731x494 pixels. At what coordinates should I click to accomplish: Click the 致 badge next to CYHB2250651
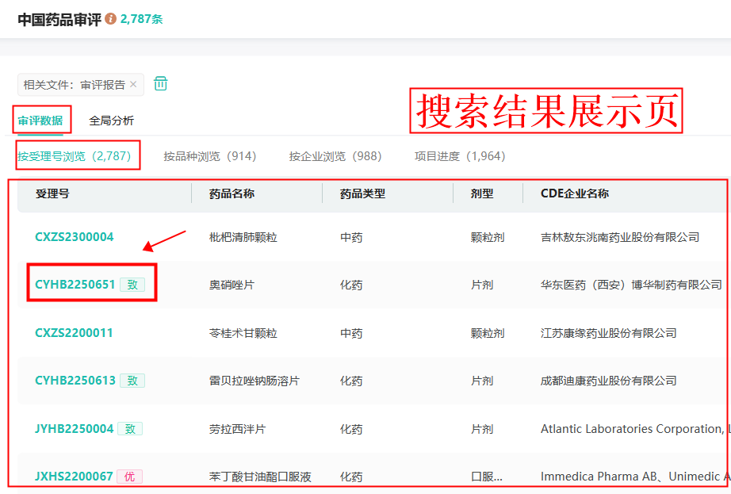[x=132, y=285]
